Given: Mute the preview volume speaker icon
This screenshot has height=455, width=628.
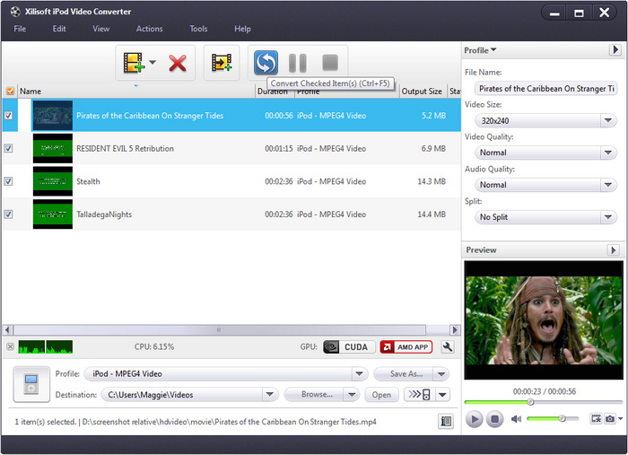Looking at the screenshot, I should [x=517, y=419].
